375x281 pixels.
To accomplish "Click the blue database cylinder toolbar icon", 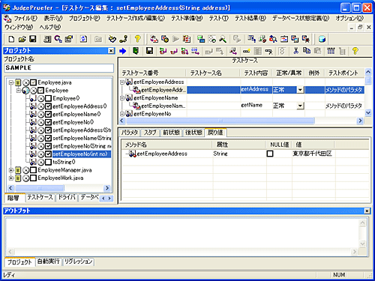I will (322, 39).
